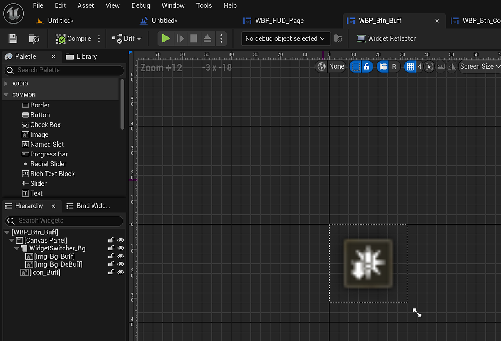
Task: Collapse the WidgetSwitcher_Bg tree node
Action: (x=17, y=248)
